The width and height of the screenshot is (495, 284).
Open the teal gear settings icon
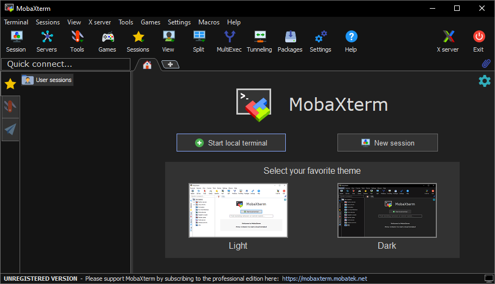(484, 81)
